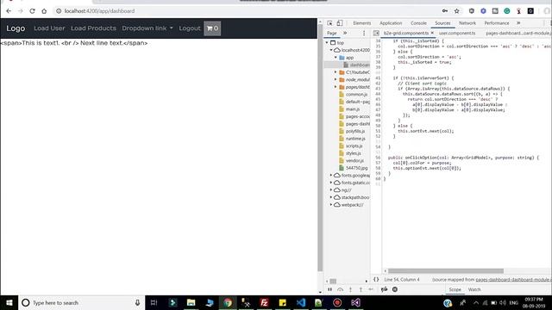Click the browser back arrow

[x=9, y=11]
